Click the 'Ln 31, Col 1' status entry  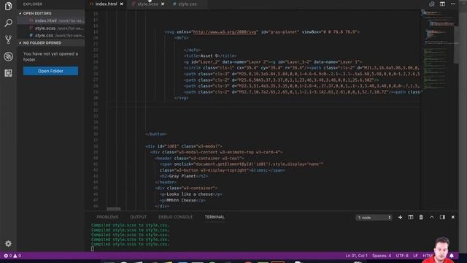(x=356, y=256)
